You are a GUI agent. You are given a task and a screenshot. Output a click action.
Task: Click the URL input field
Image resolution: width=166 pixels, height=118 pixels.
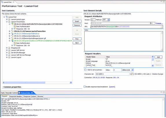click(127, 27)
